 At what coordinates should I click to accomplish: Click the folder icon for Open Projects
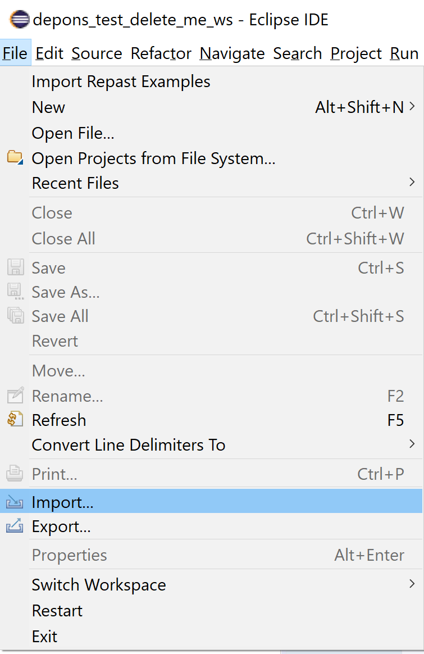point(15,157)
